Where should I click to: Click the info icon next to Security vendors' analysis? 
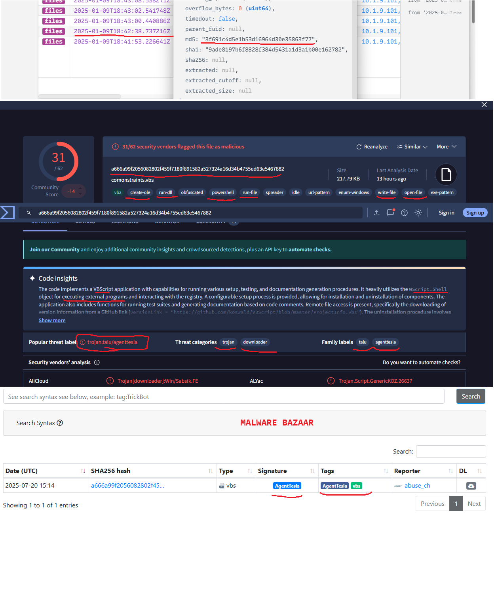pos(97,363)
